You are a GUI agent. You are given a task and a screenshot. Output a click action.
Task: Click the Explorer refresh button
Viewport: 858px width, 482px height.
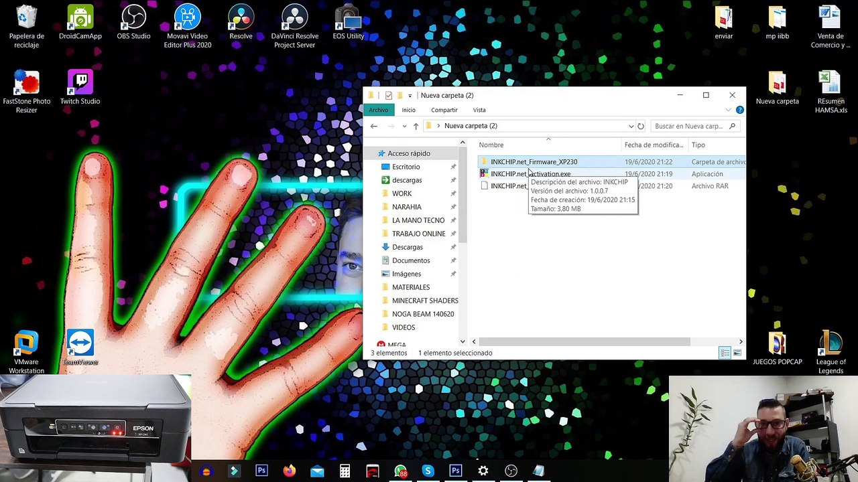(641, 126)
